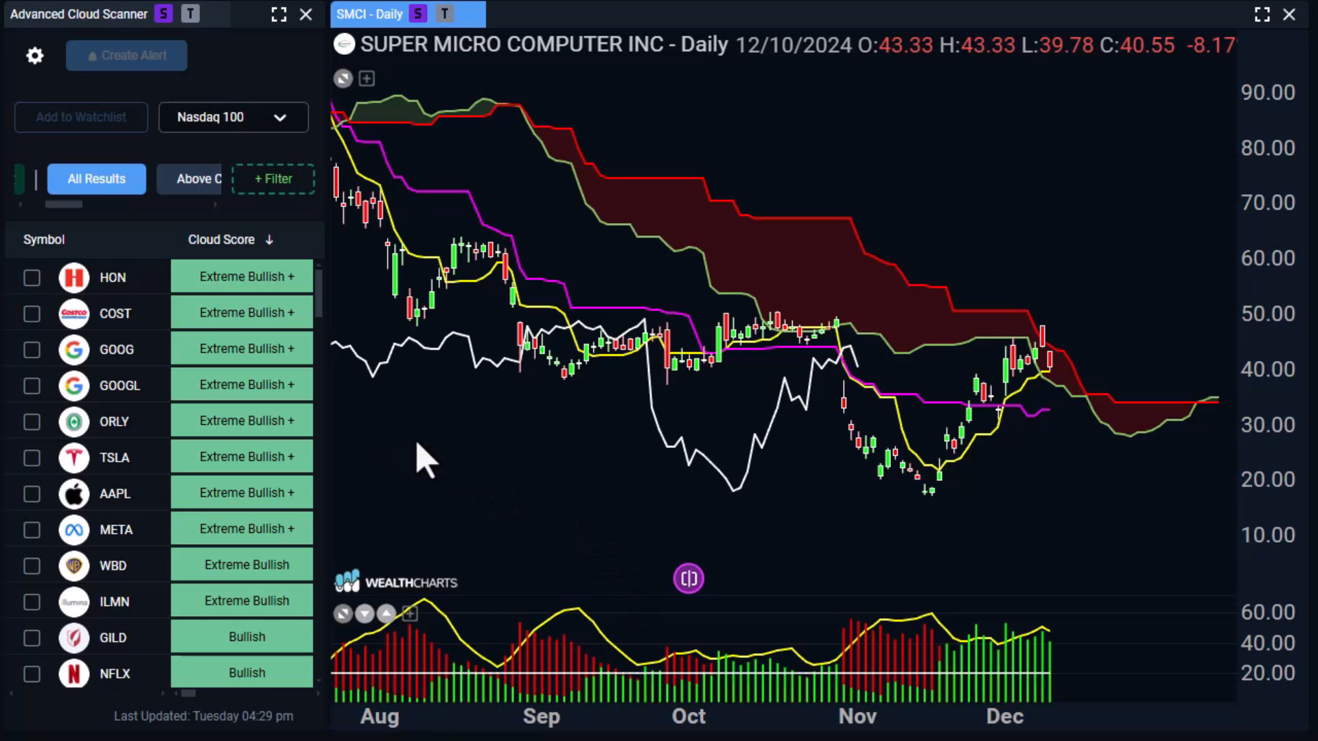This screenshot has width=1318, height=741.
Task: Click the ORLY logo icon
Action: [74, 422]
